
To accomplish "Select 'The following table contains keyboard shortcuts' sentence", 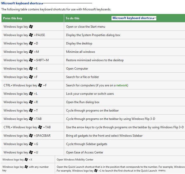I will point(56,9).
